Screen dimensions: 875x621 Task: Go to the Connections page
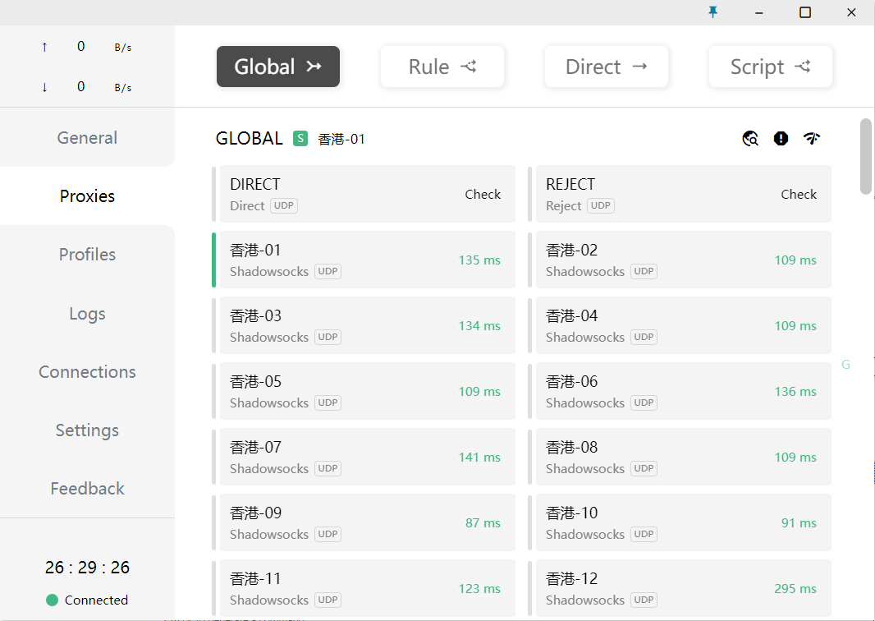click(87, 371)
